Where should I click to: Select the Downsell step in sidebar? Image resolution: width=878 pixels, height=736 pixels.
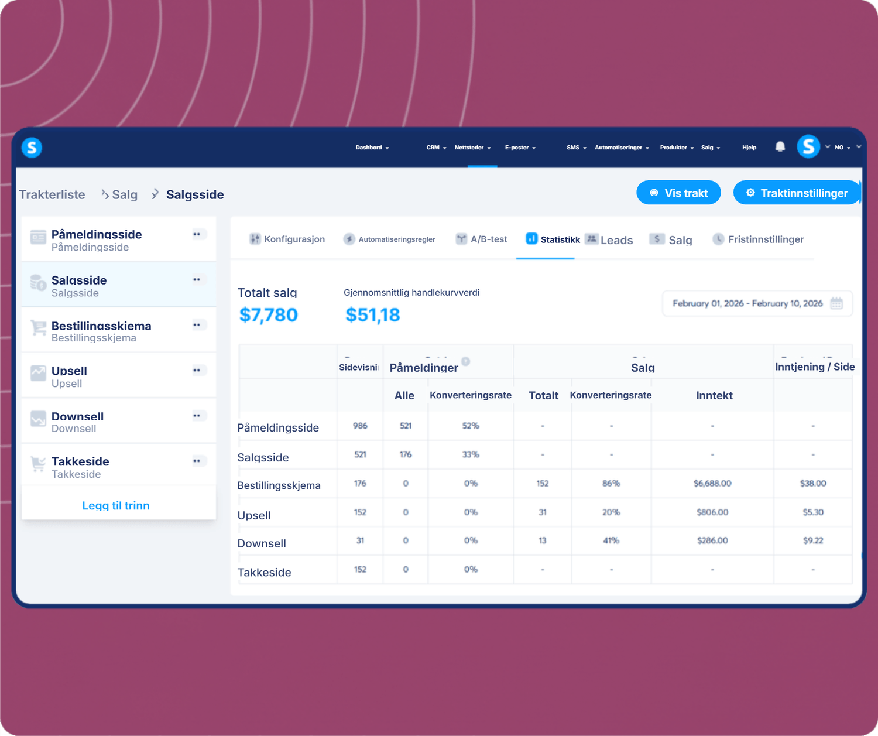pos(119,421)
